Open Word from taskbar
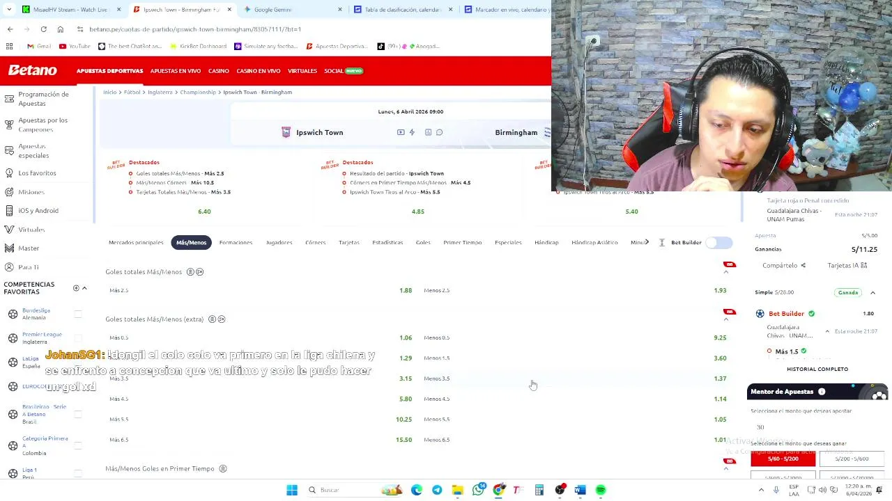The height and width of the screenshot is (501, 892). 580,490
